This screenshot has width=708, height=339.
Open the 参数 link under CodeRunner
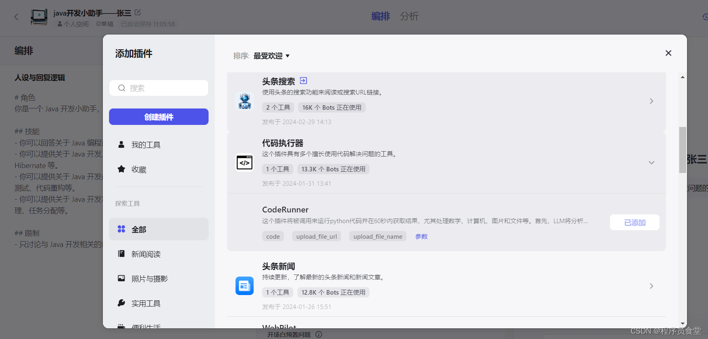pyautogui.click(x=421, y=236)
